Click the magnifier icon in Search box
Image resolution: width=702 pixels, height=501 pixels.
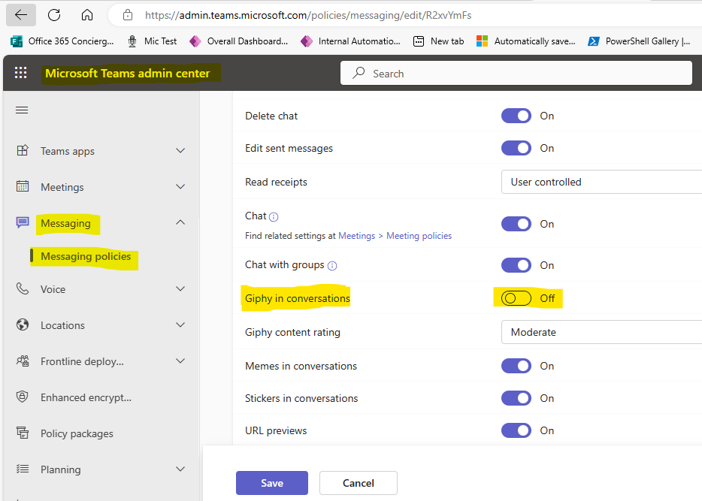pyautogui.click(x=359, y=73)
